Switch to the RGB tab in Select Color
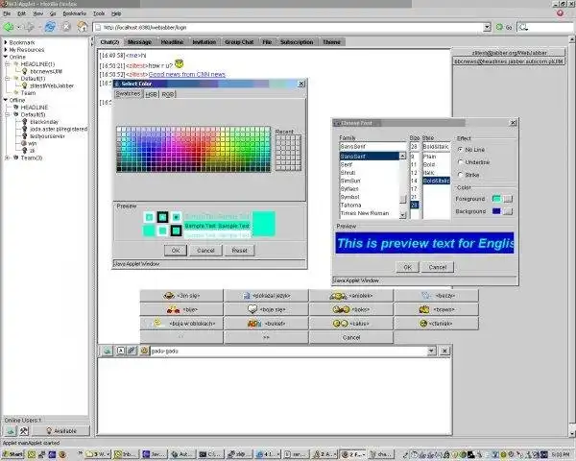576x461 pixels. point(167,94)
